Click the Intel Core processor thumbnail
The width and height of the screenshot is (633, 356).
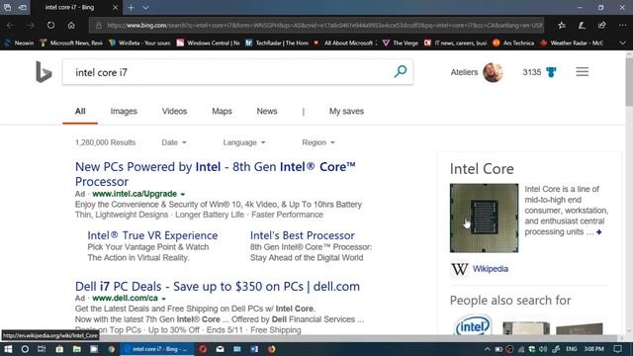484,218
